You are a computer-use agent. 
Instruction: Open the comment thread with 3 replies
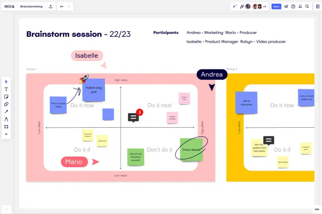133,118
